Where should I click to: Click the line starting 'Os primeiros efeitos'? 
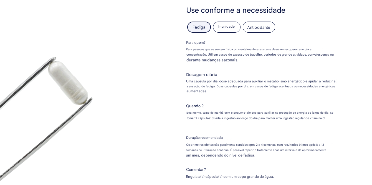255,145
